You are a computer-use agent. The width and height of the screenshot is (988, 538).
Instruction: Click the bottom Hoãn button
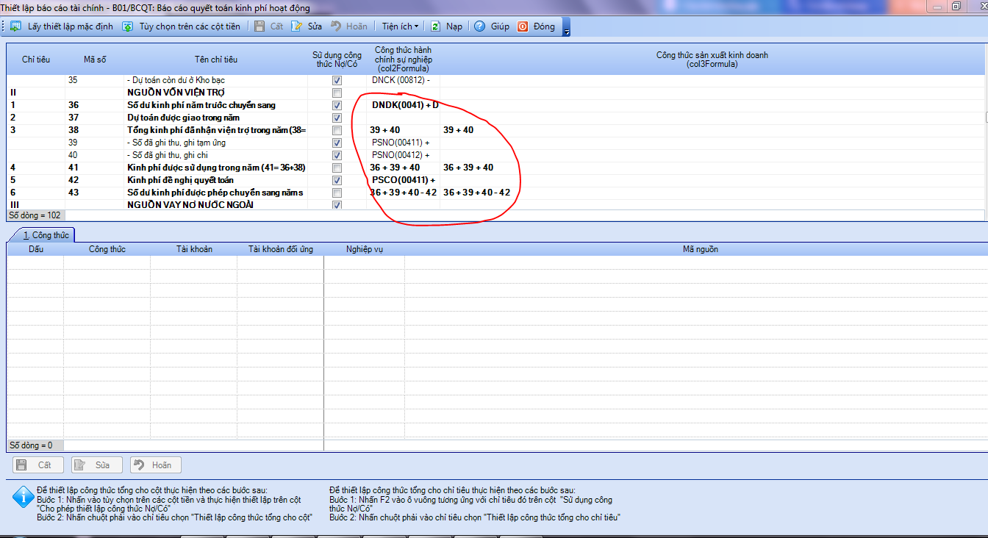[155, 465]
